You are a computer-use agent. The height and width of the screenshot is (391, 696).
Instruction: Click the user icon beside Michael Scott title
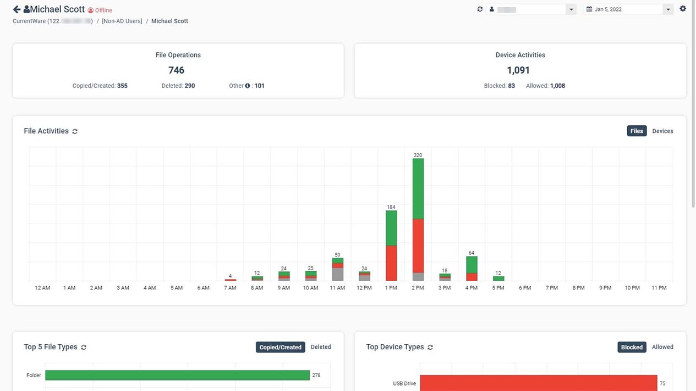click(26, 9)
